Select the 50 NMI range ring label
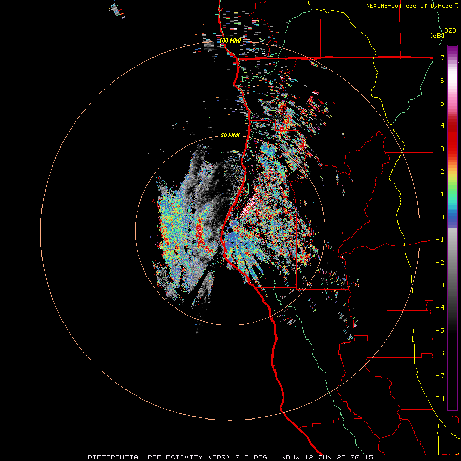The image size is (461, 461). (x=230, y=135)
